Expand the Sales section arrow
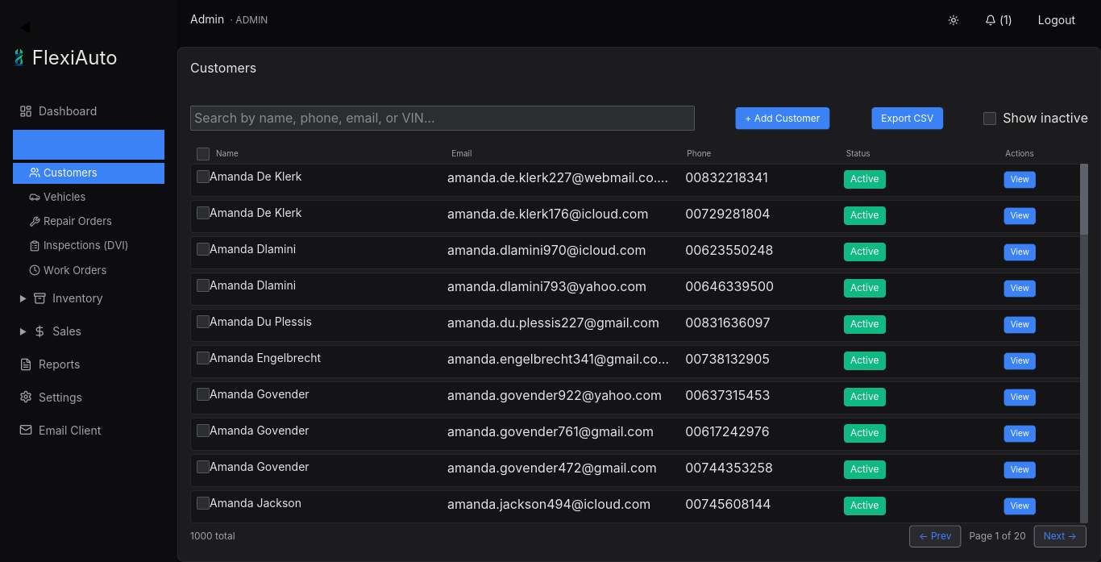This screenshot has height=562, width=1101. (23, 331)
